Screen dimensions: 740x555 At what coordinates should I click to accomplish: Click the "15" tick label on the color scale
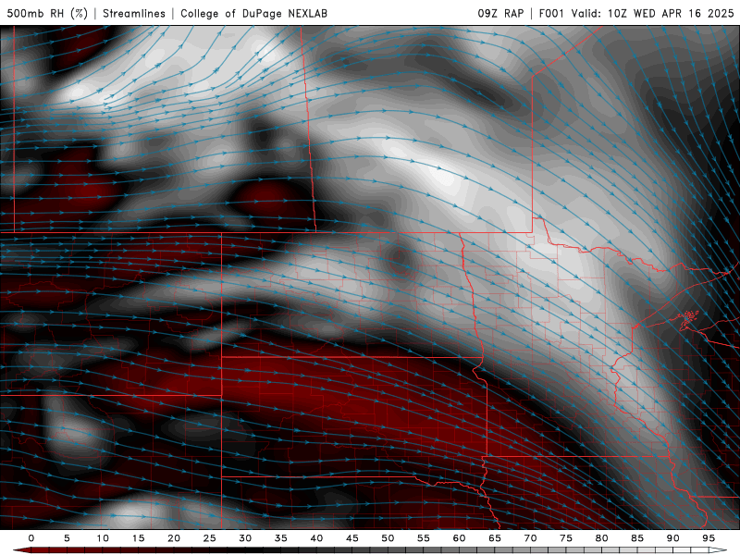coord(138,538)
